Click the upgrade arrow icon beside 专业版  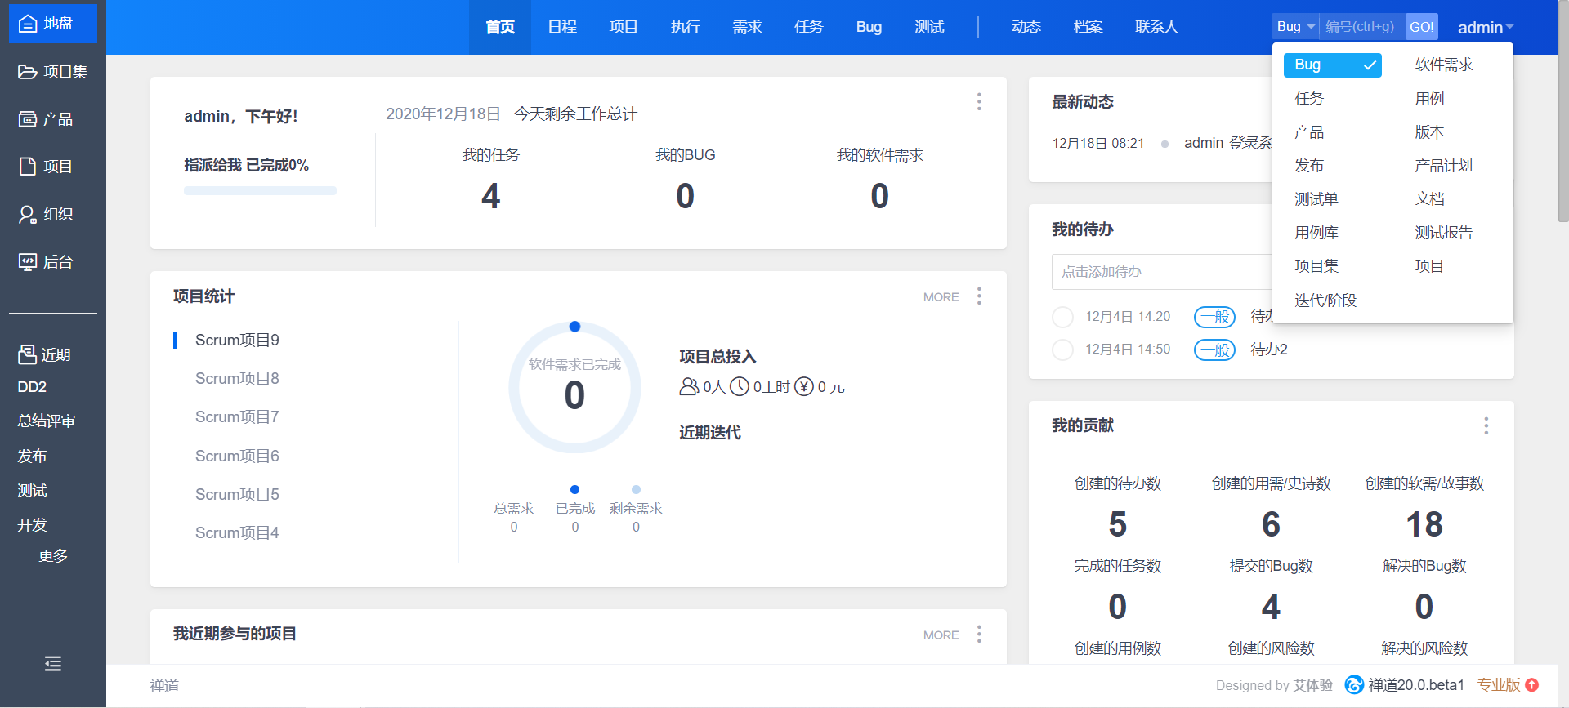pyautogui.click(x=1532, y=685)
